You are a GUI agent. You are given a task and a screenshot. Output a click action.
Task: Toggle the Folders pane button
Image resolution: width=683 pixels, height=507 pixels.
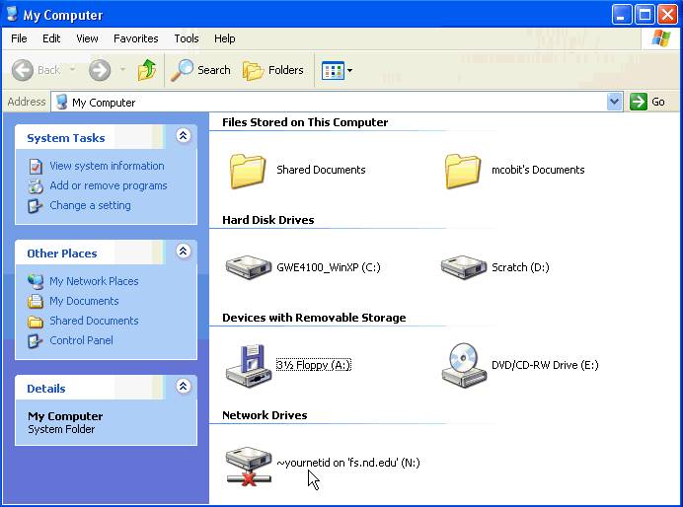tap(273, 70)
